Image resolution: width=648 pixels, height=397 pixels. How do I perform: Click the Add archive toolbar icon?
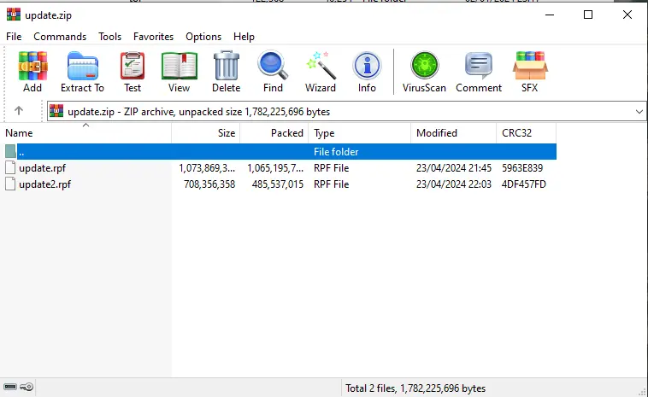(32, 66)
